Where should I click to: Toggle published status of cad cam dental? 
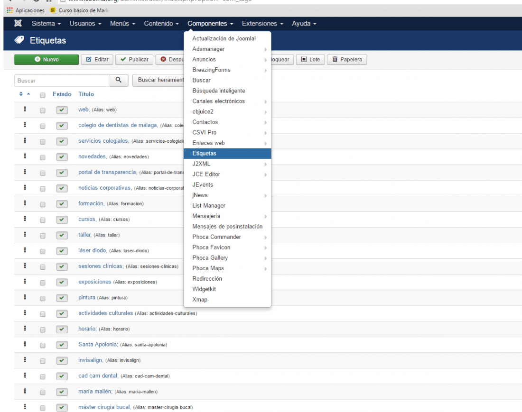(x=62, y=376)
